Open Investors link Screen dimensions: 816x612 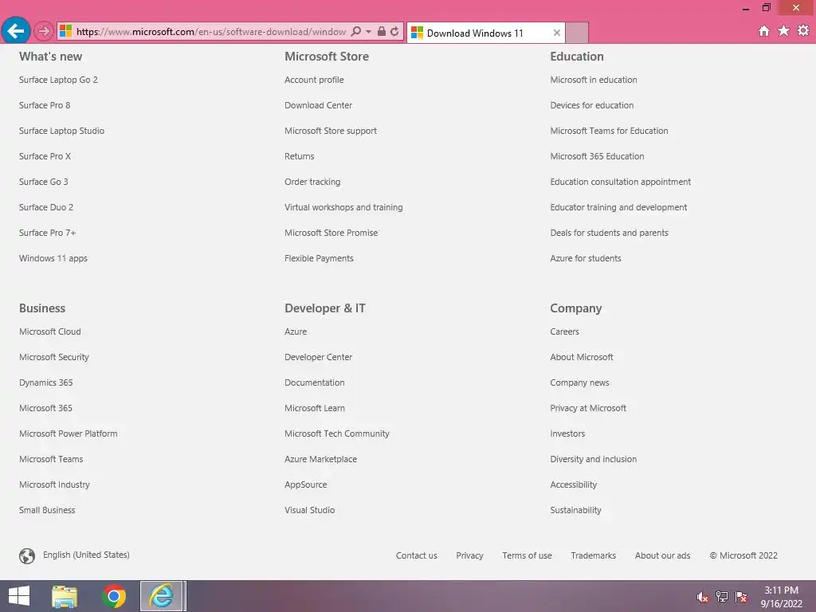pos(567,433)
